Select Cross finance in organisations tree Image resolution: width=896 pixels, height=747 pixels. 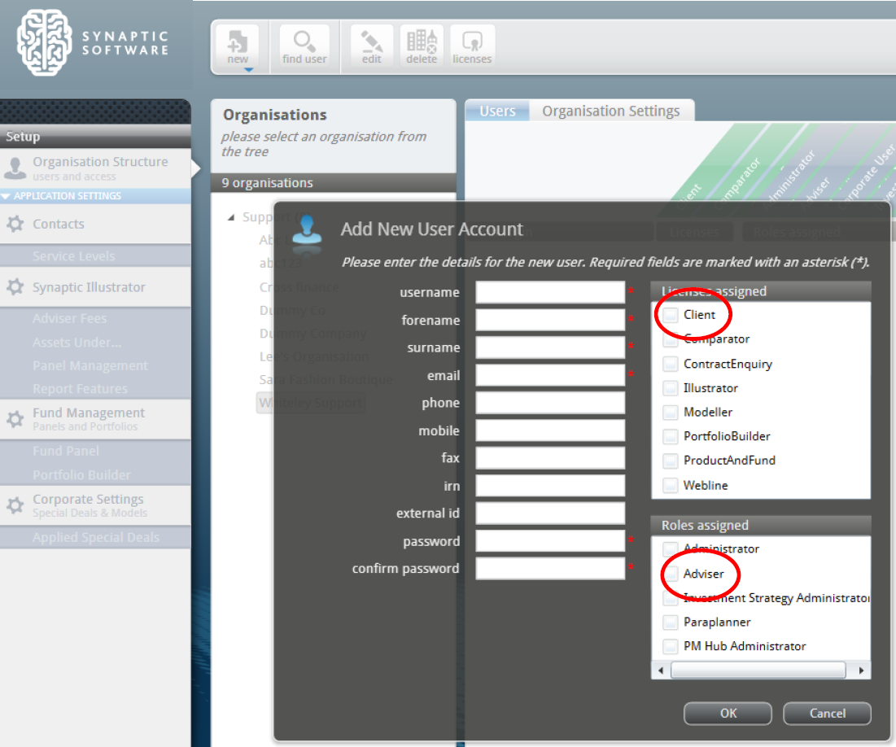[x=299, y=287]
